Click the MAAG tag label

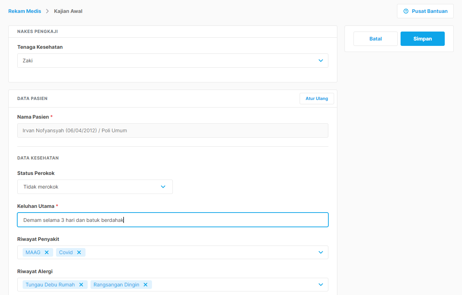[x=33, y=252]
